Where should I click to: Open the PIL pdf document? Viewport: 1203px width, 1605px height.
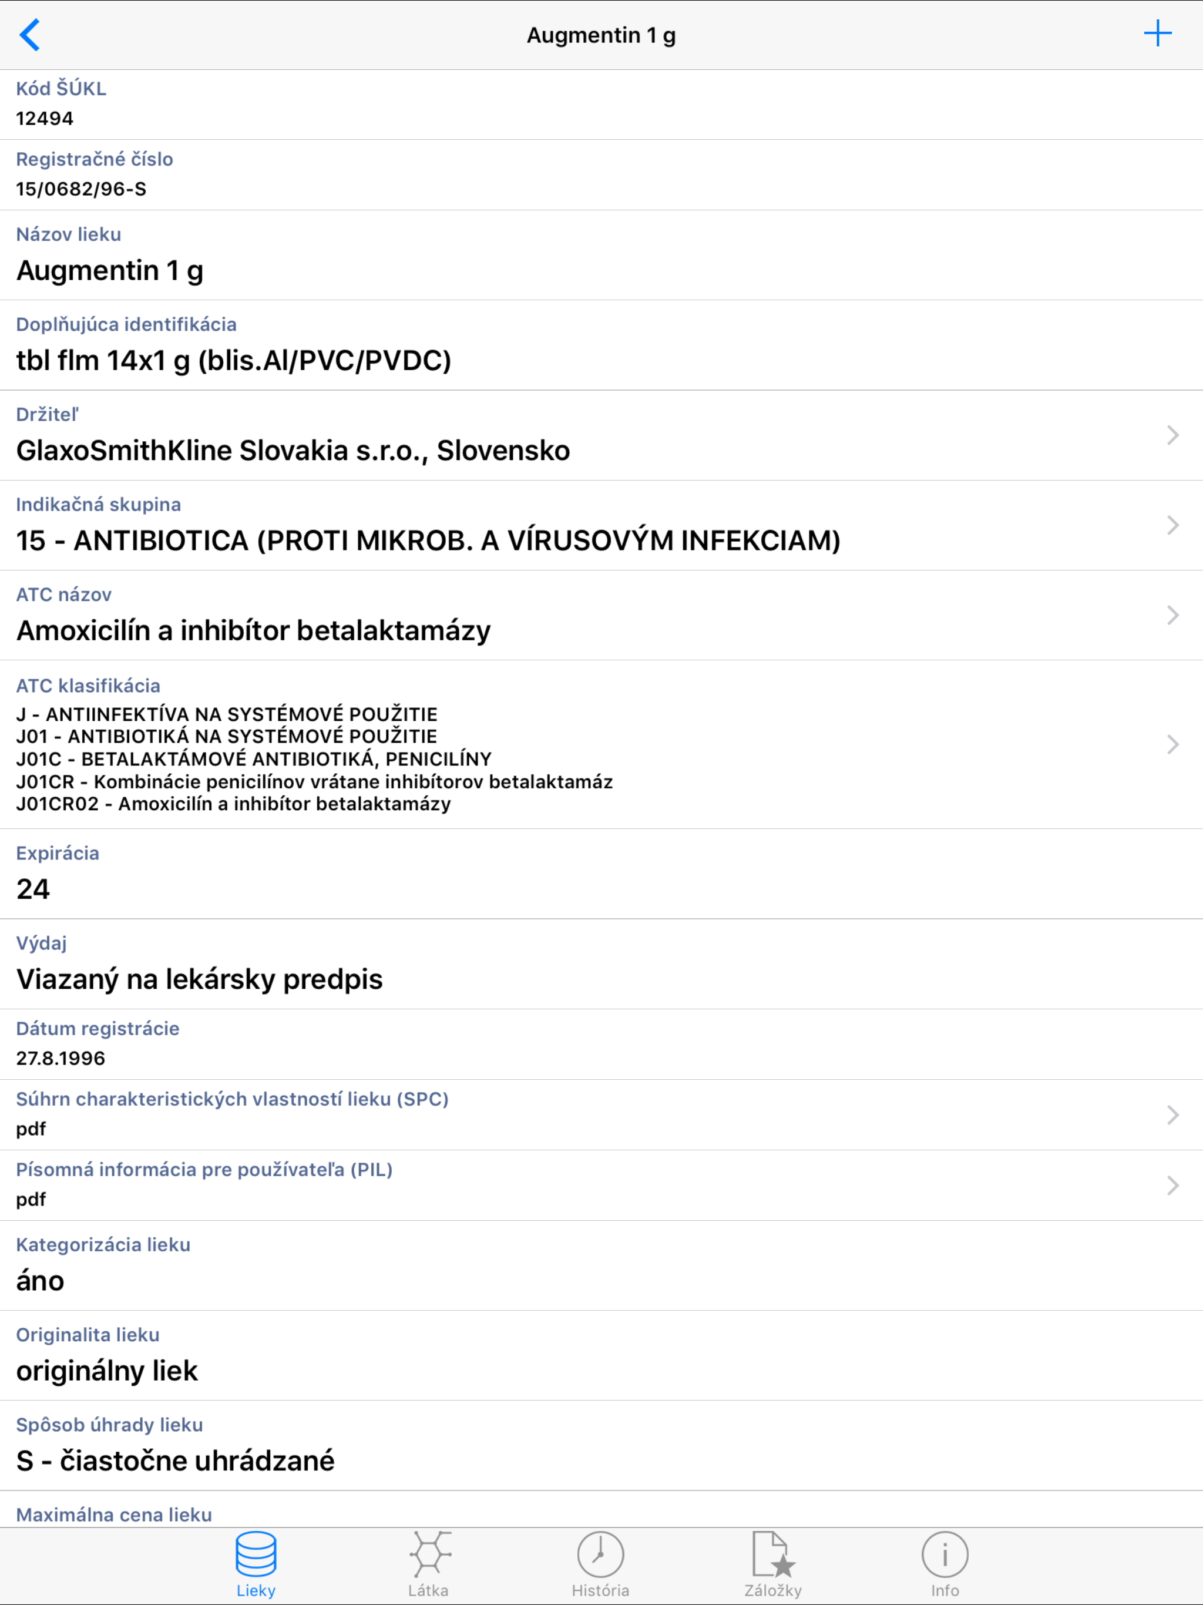pos(601,1185)
